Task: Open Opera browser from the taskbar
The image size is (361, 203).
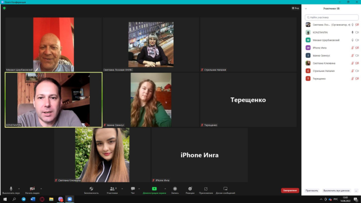Action: pyautogui.click(x=42, y=199)
